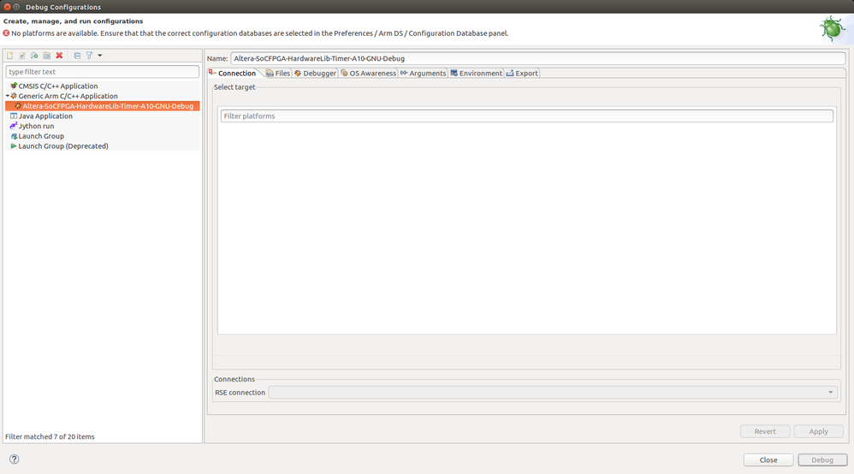Open help with the question mark icon
Image resolution: width=854 pixels, height=474 pixels.
point(15,459)
